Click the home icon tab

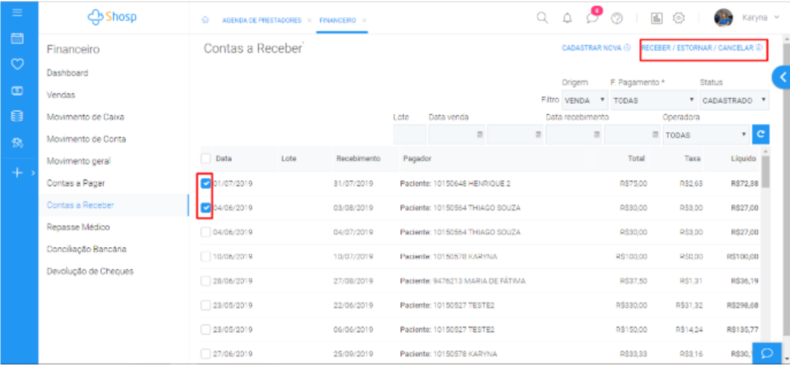tap(205, 21)
